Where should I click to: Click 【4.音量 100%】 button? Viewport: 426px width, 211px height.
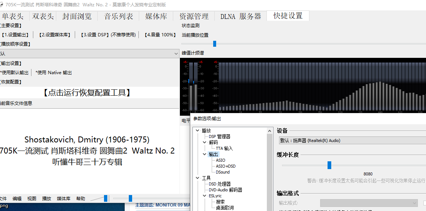click(160, 35)
